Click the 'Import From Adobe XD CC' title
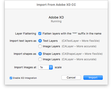Screen dimensions: 112x90 click(x=56, y=5)
